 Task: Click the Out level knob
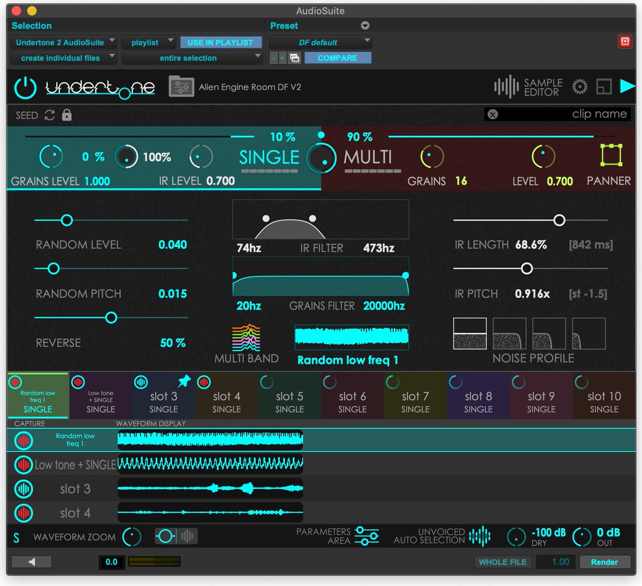(582, 537)
